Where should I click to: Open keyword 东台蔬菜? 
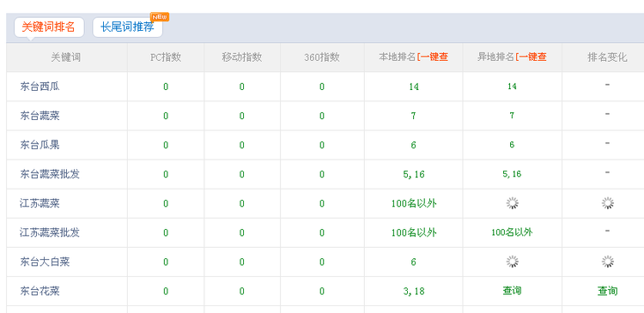coord(39,116)
